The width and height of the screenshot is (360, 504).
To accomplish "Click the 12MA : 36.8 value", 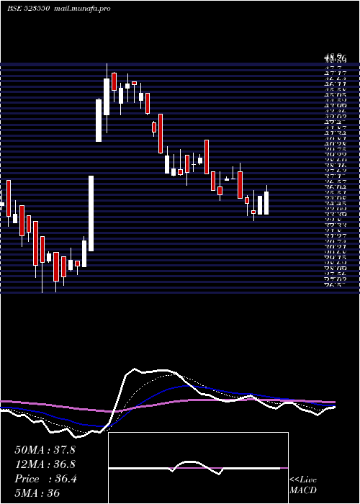I will [45, 464].
